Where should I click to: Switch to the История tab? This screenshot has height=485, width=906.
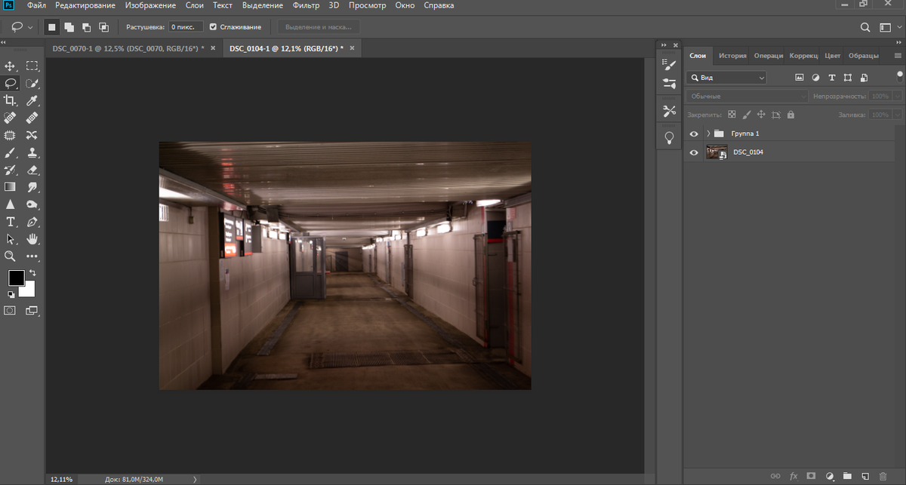[732, 56]
